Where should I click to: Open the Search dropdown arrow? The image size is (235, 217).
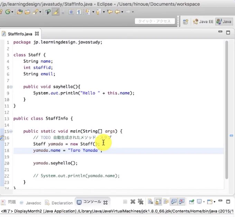tap(40, 12)
